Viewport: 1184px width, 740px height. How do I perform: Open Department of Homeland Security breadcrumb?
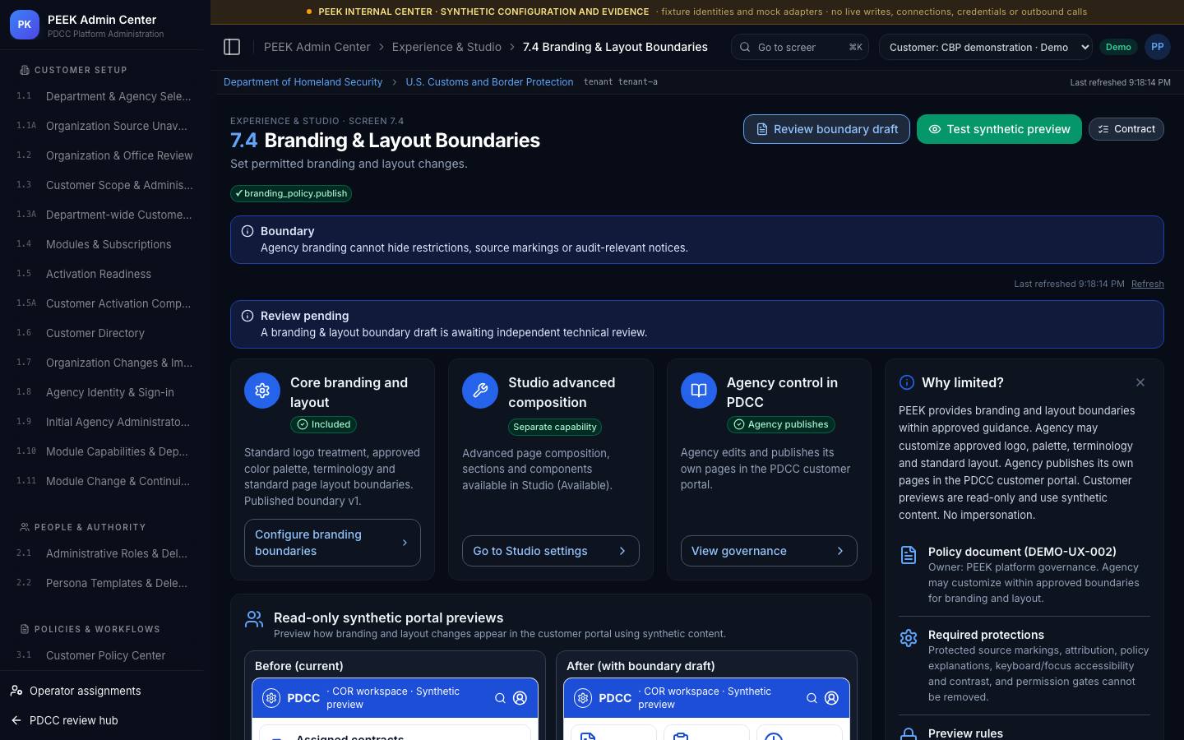pyautogui.click(x=303, y=82)
